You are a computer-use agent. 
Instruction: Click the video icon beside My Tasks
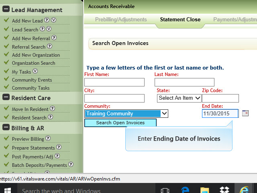click(x=35, y=72)
